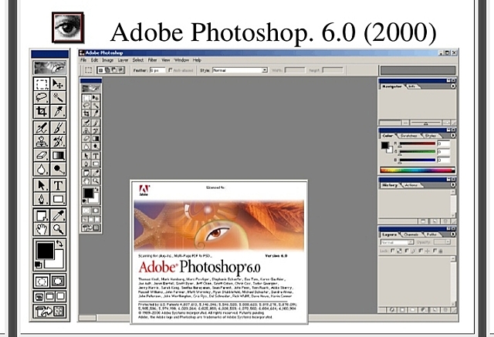Choose Full screen mode in enlarged toolbox
Image resolution: width=494 pixels, height=337 pixels.
[60, 296]
